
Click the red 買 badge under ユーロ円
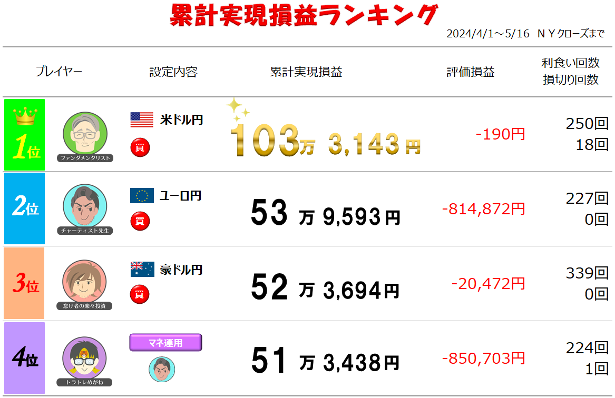(x=140, y=221)
